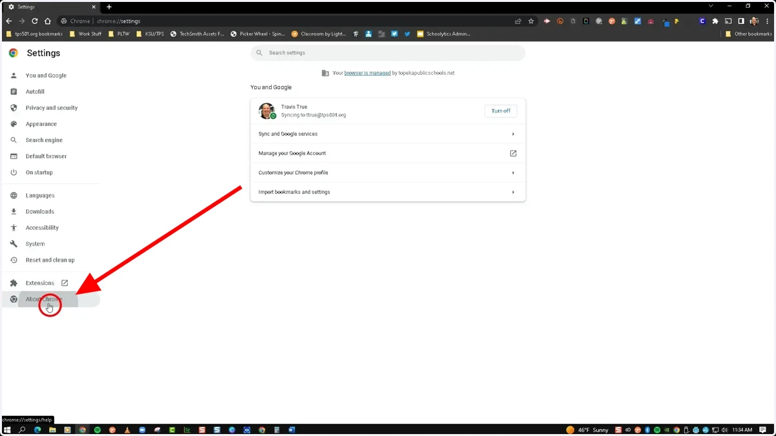776x436 pixels.
Task: Click the volume speaker tray icon
Action: 725,430
